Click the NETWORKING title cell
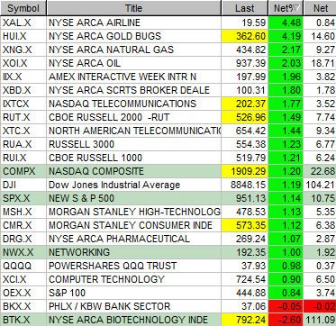The width and height of the screenshot is (336, 326). (134, 252)
